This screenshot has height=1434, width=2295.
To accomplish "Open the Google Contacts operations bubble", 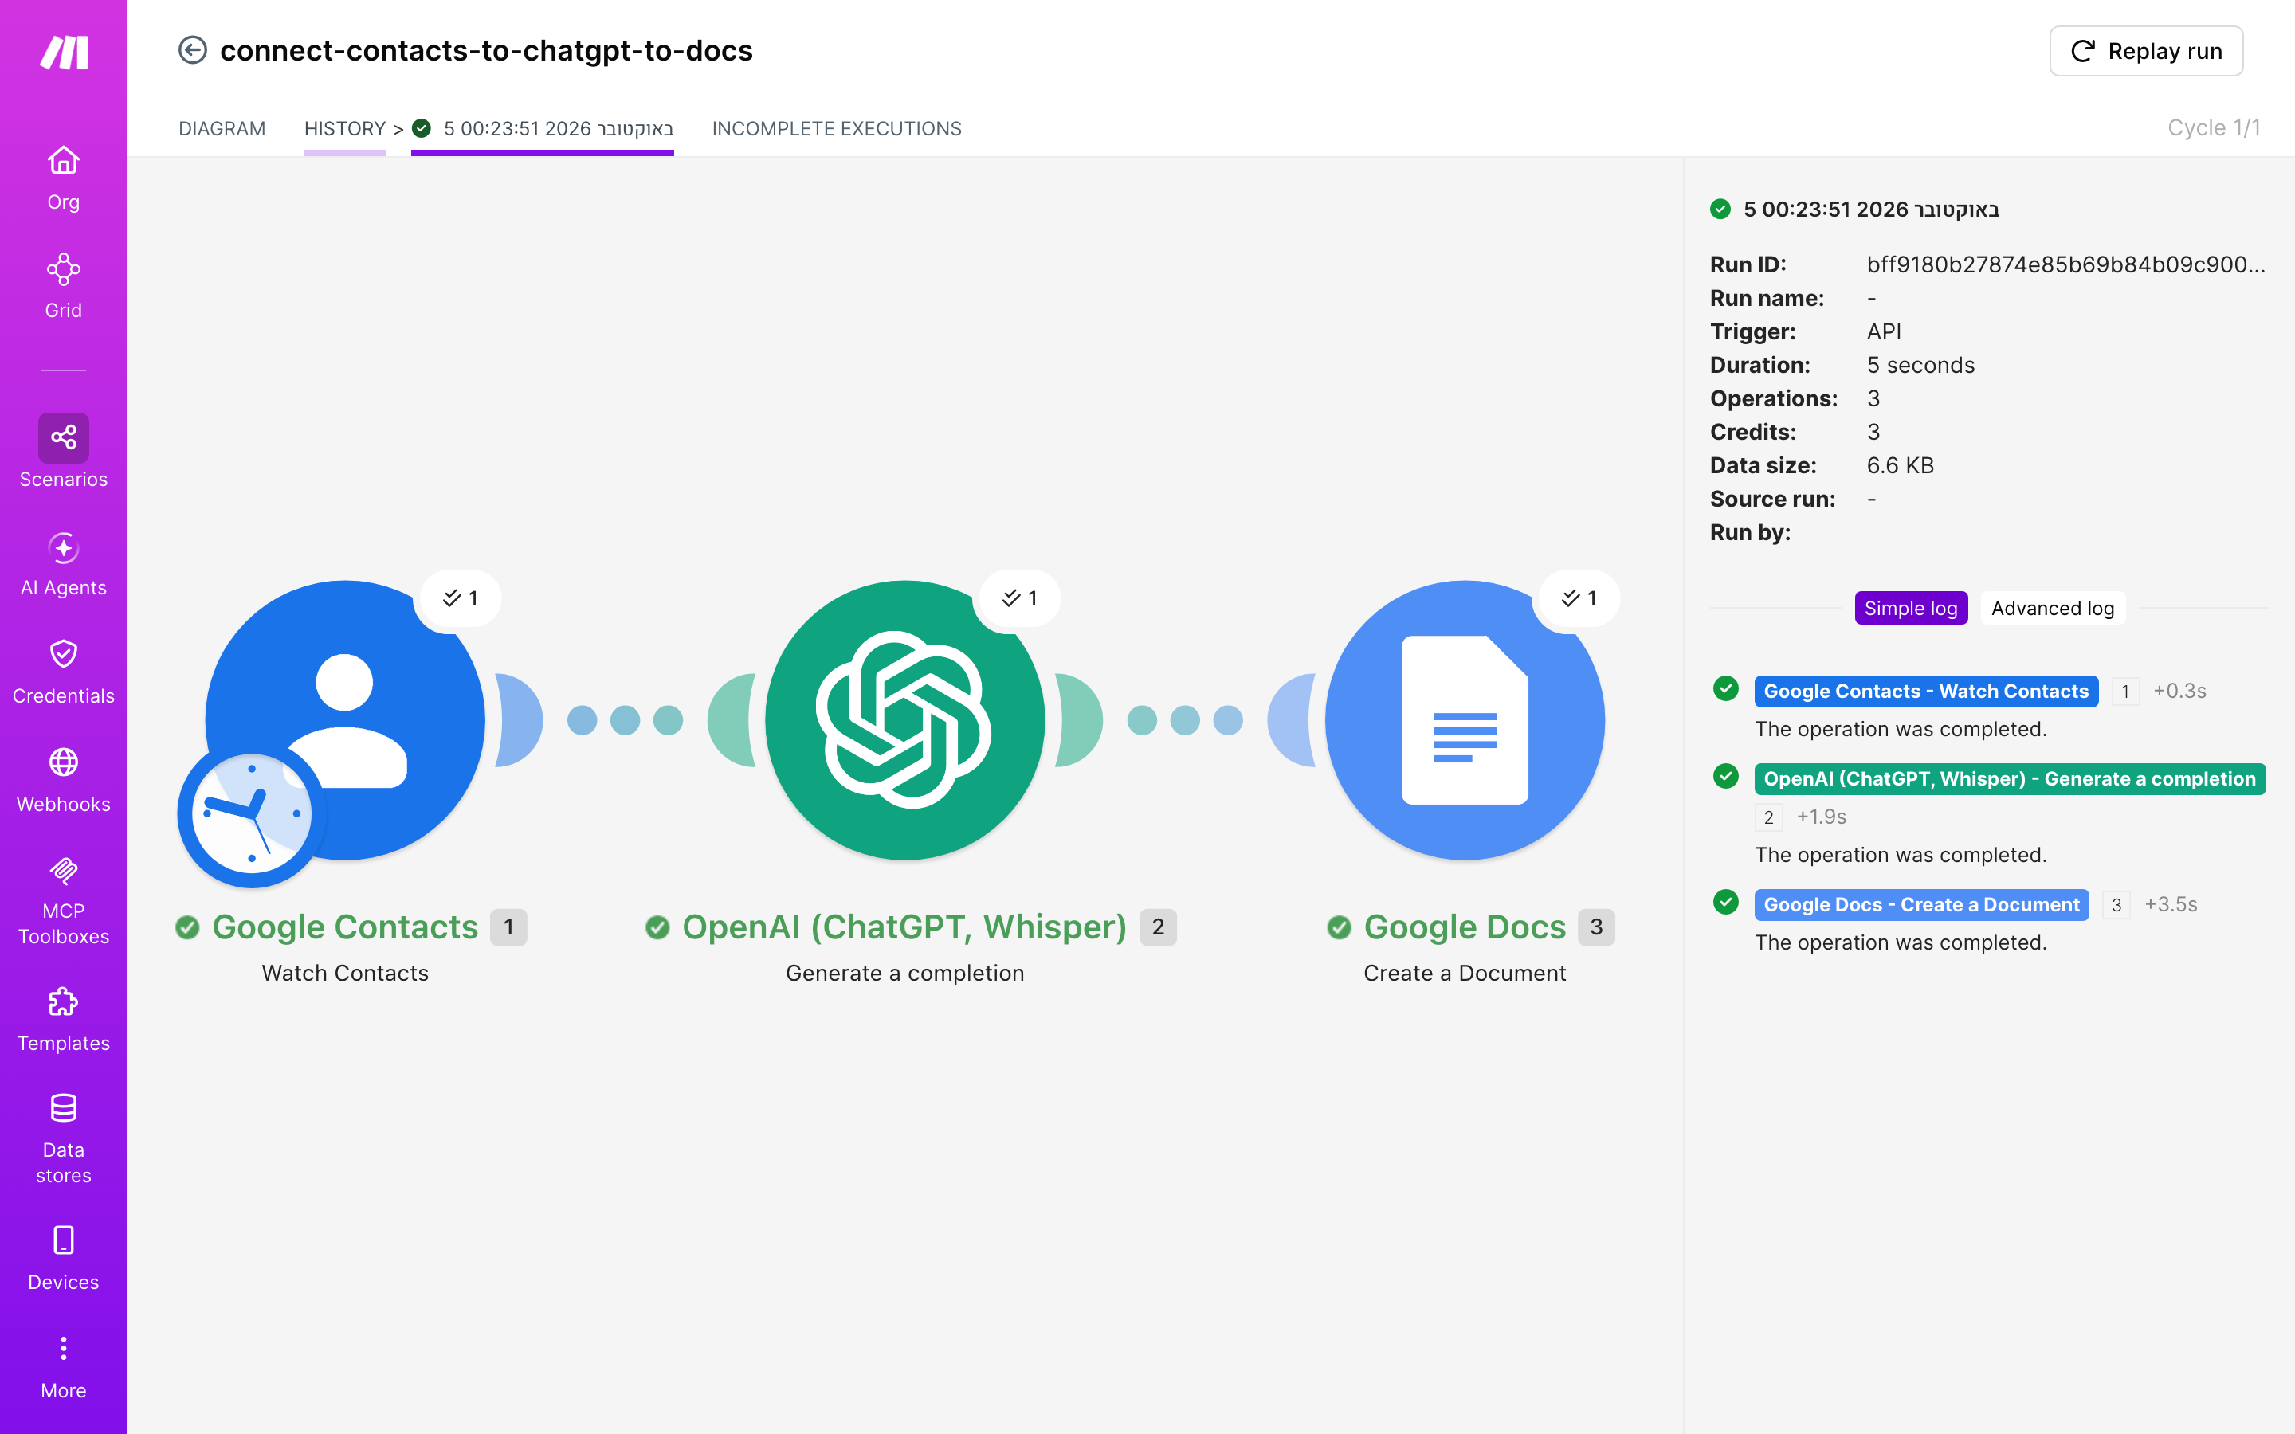I will point(459,598).
